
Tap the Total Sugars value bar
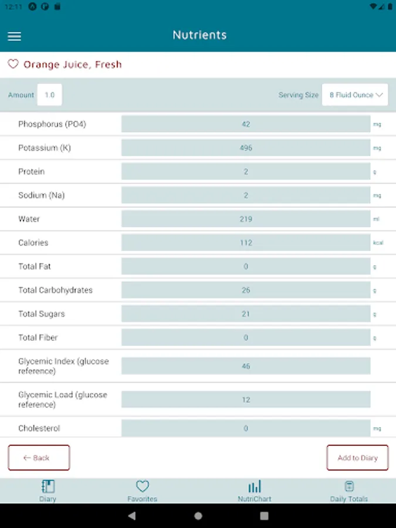coord(246,314)
